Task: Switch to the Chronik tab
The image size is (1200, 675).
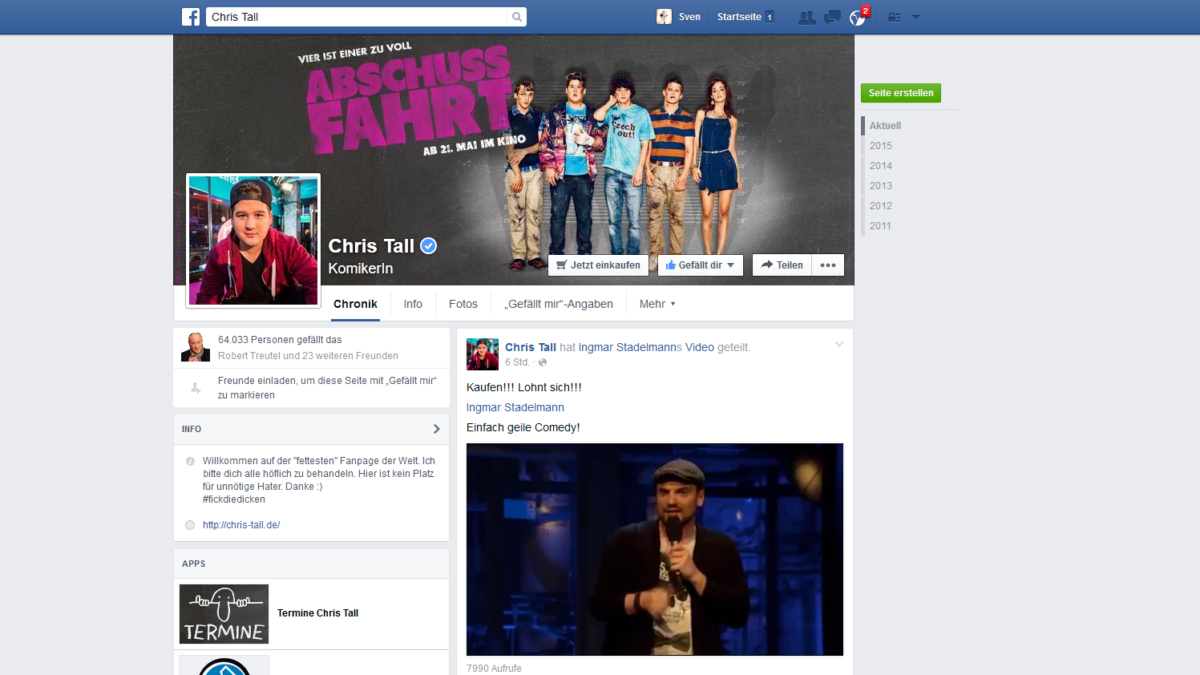Action: point(355,304)
